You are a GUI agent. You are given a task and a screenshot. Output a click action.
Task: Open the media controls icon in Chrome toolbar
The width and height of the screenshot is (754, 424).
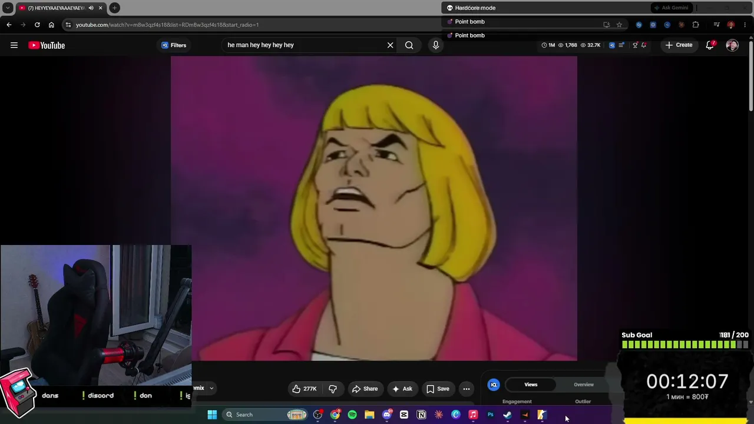click(716, 25)
